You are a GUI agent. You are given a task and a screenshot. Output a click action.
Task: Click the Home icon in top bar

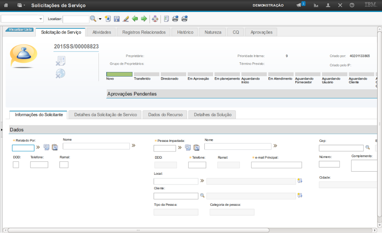click(x=6, y=5)
